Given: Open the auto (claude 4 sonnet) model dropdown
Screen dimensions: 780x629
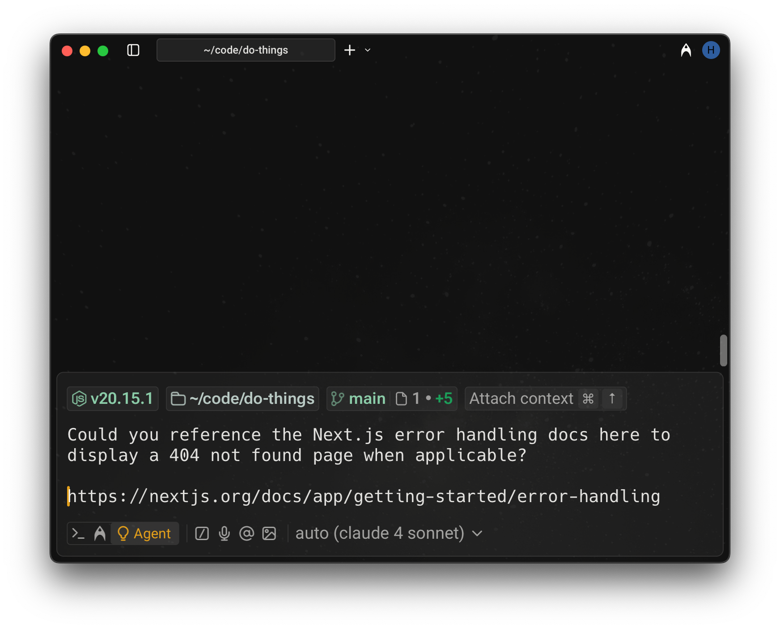Looking at the screenshot, I should (x=388, y=533).
